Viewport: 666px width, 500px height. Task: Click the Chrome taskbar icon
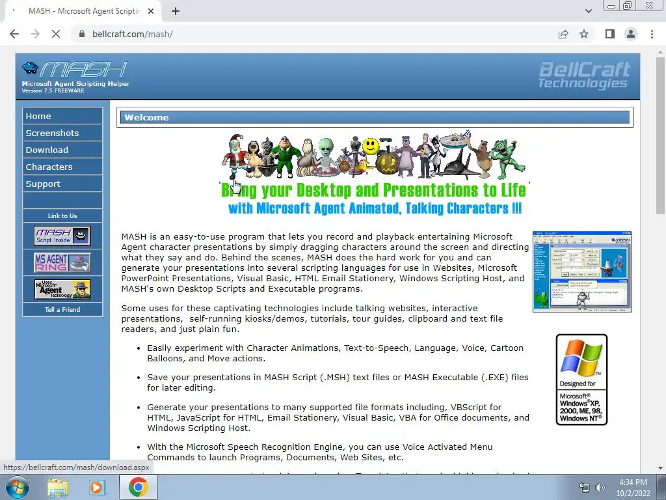click(139, 487)
